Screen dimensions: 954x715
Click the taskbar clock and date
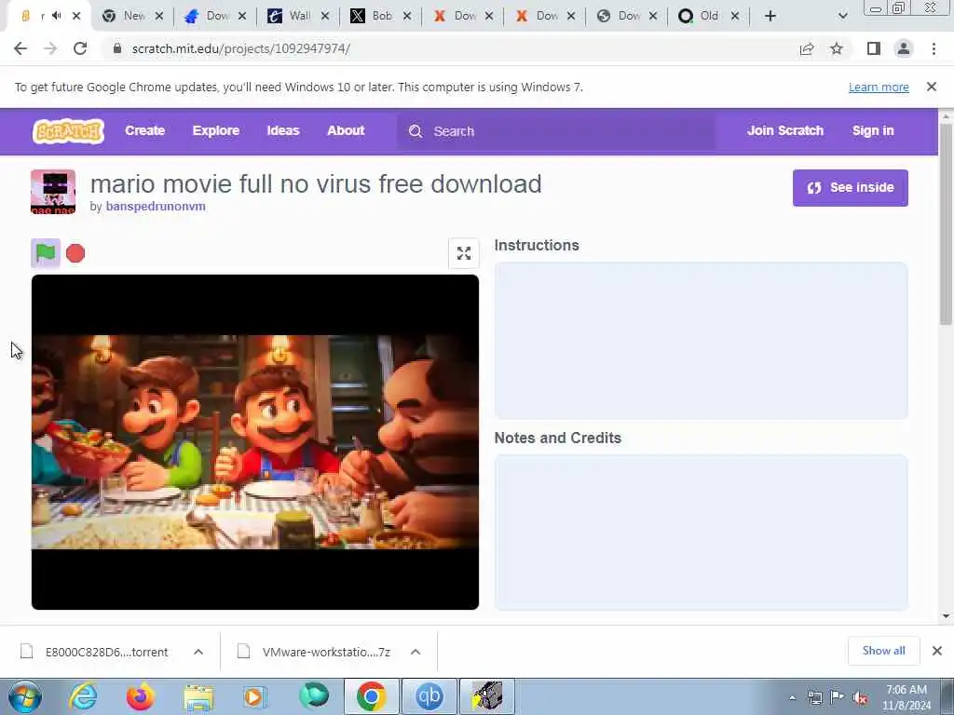[906, 697]
